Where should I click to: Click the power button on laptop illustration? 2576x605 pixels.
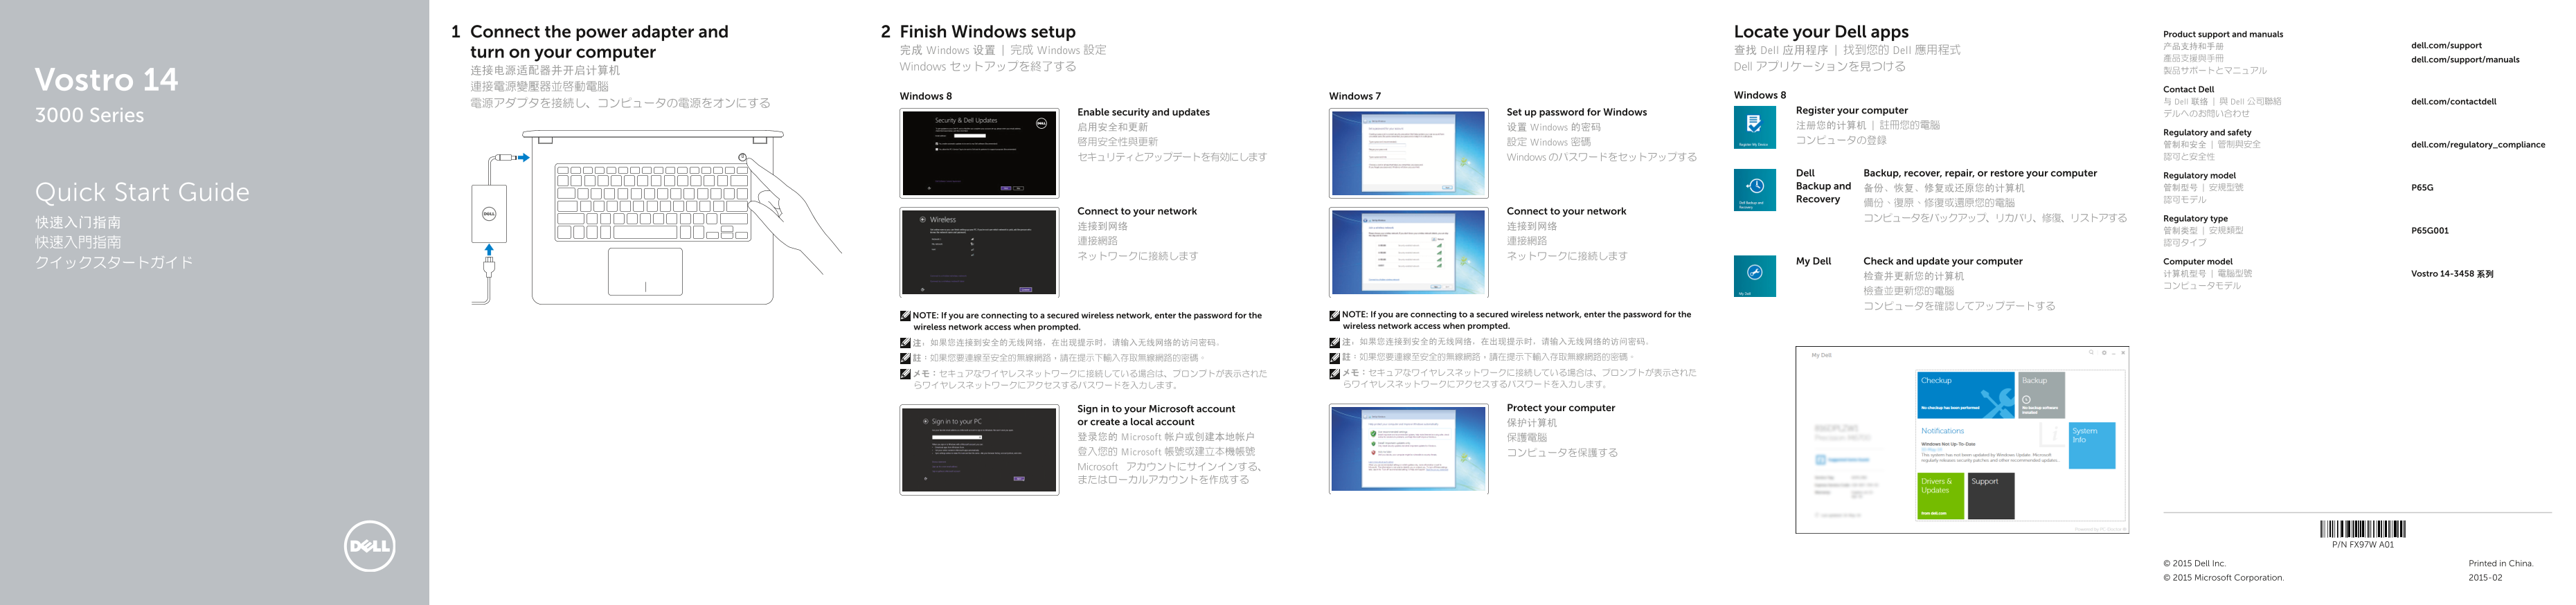pos(742,158)
